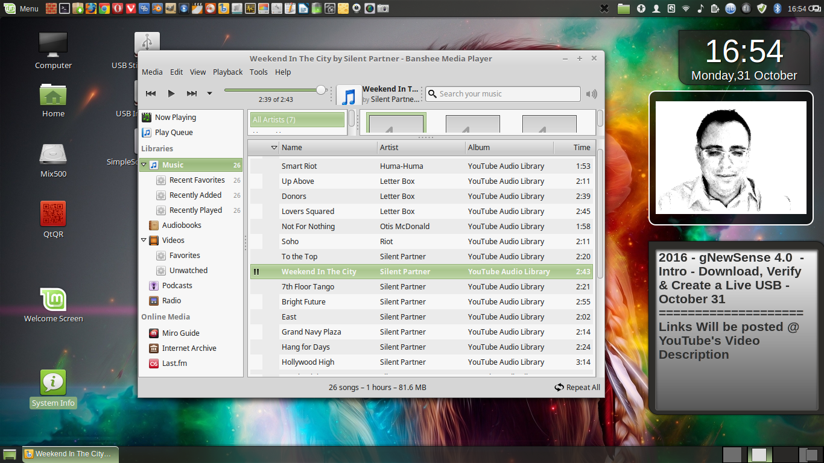The height and width of the screenshot is (463, 824).
Task: Open the Edit menu
Action: 177,72
